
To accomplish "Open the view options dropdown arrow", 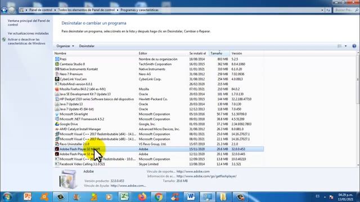I will click(346, 46).
